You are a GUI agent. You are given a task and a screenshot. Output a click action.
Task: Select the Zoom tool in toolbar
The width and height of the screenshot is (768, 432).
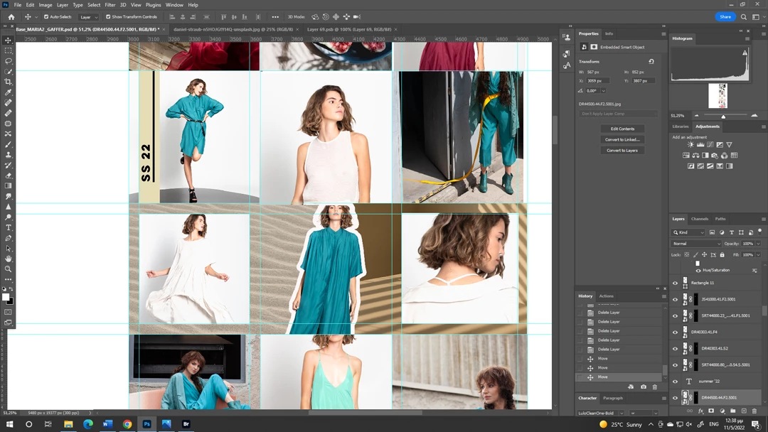[9, 269]
